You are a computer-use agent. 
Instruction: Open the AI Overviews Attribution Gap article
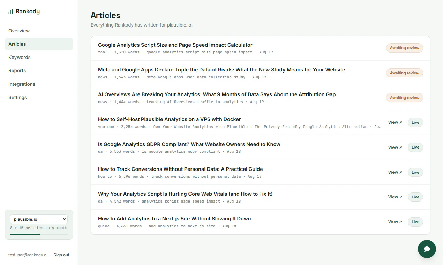217,94
